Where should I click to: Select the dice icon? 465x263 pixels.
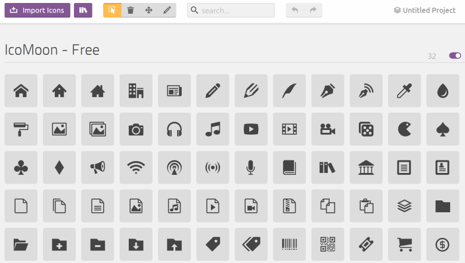point(366,129)
